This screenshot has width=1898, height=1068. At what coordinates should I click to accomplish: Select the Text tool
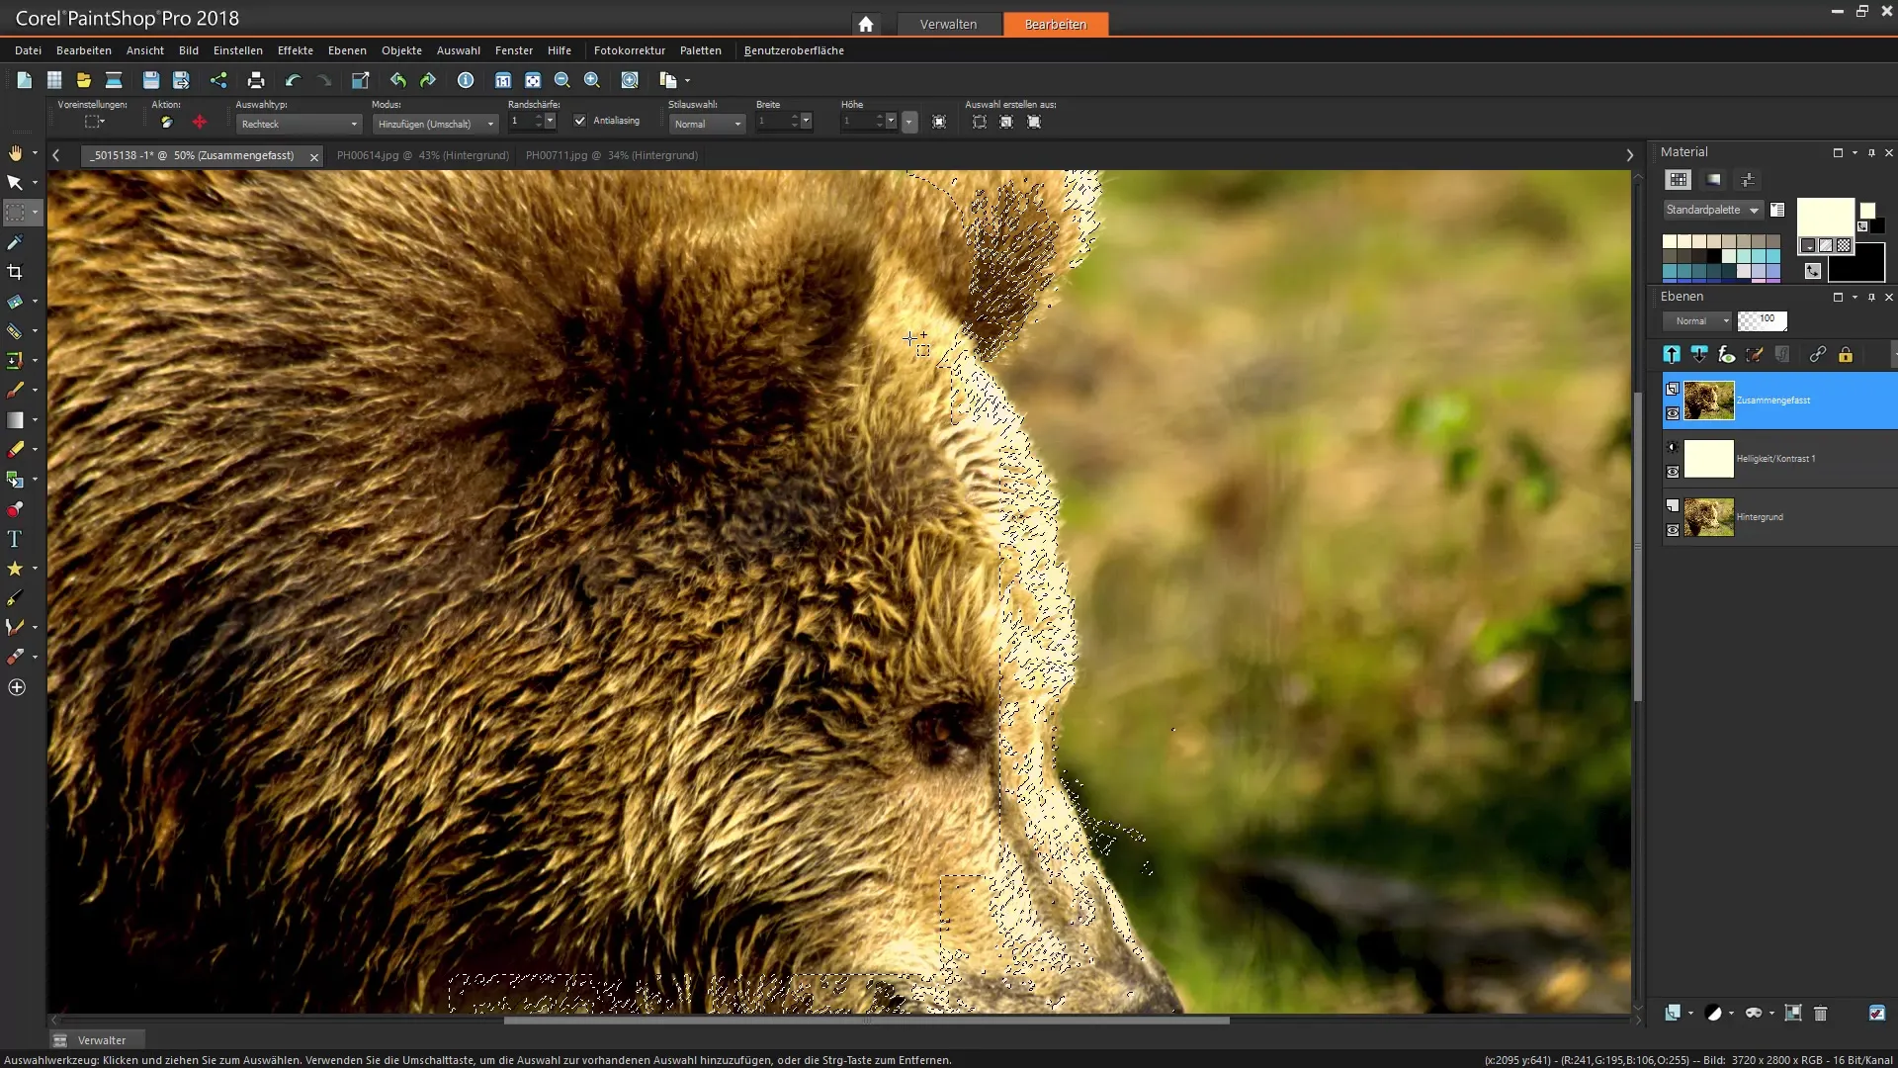point(15,539)
